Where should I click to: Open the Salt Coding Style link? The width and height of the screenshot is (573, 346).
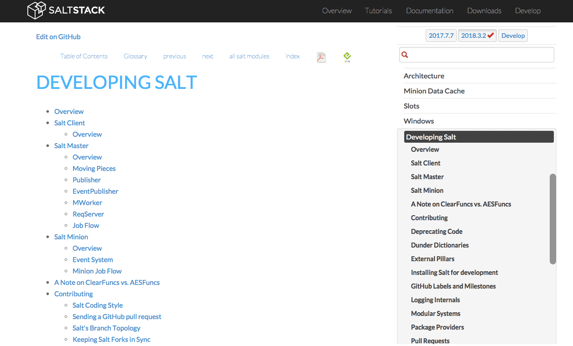click(x=98, y=305)
